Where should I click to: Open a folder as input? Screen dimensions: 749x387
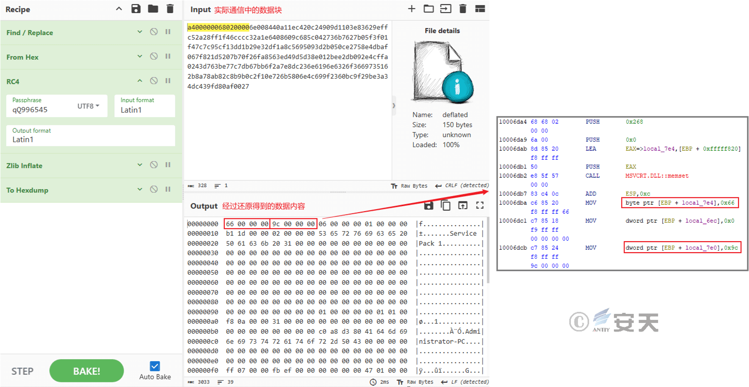pyautogui.click(x=428, y=9)
